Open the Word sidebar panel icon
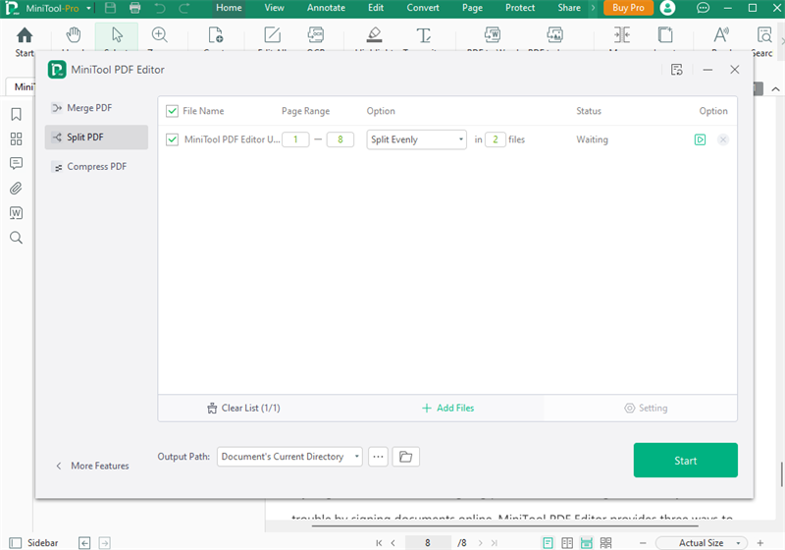 (x=16, y=213)
